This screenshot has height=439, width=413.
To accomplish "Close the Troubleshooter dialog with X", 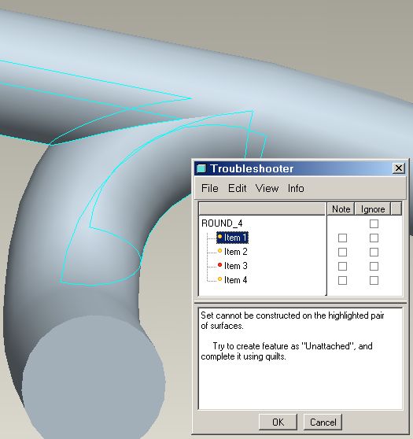I will (x=398, y=168).
